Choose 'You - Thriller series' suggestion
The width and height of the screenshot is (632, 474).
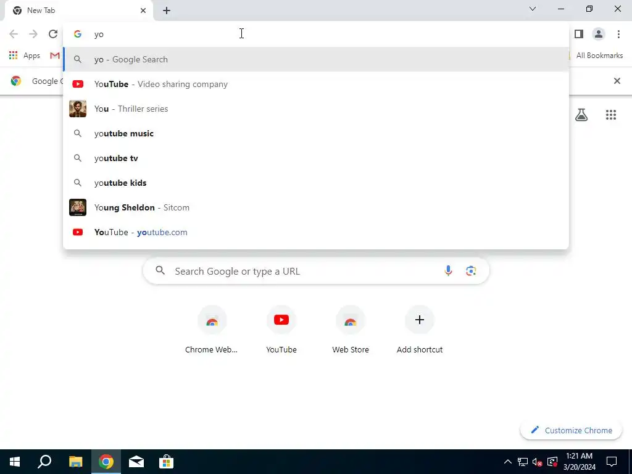[316, 109]
